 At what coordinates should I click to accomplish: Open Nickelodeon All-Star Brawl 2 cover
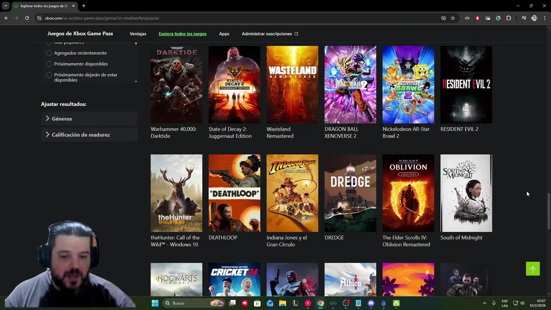point(409,85)
